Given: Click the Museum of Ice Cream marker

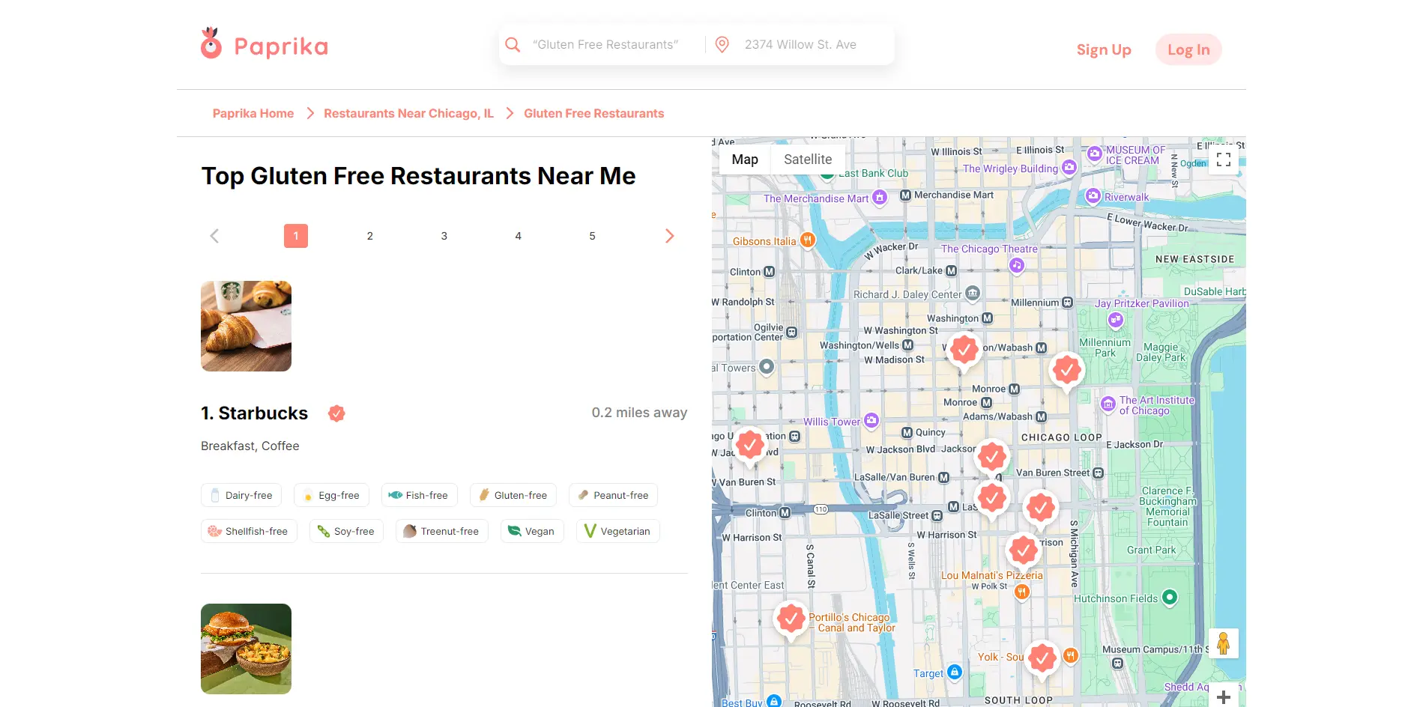Looking at the screenshot, I should tap(1095, 154).
